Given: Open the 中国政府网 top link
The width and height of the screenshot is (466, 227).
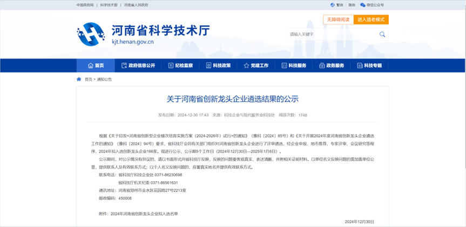Looking at the screenshot, I should point(85,5).
